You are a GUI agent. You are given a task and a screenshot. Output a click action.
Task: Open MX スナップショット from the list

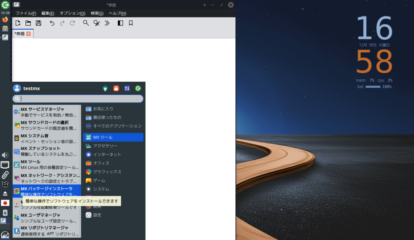click(x=46, y=151)
